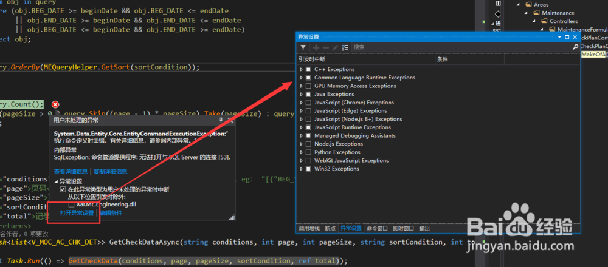
Task: Switch to the 调用堆栈 tab
Action: coord(309,228)
